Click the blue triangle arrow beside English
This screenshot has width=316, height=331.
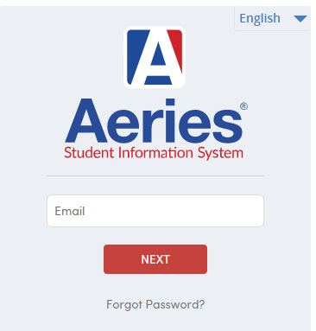[300, 19]
